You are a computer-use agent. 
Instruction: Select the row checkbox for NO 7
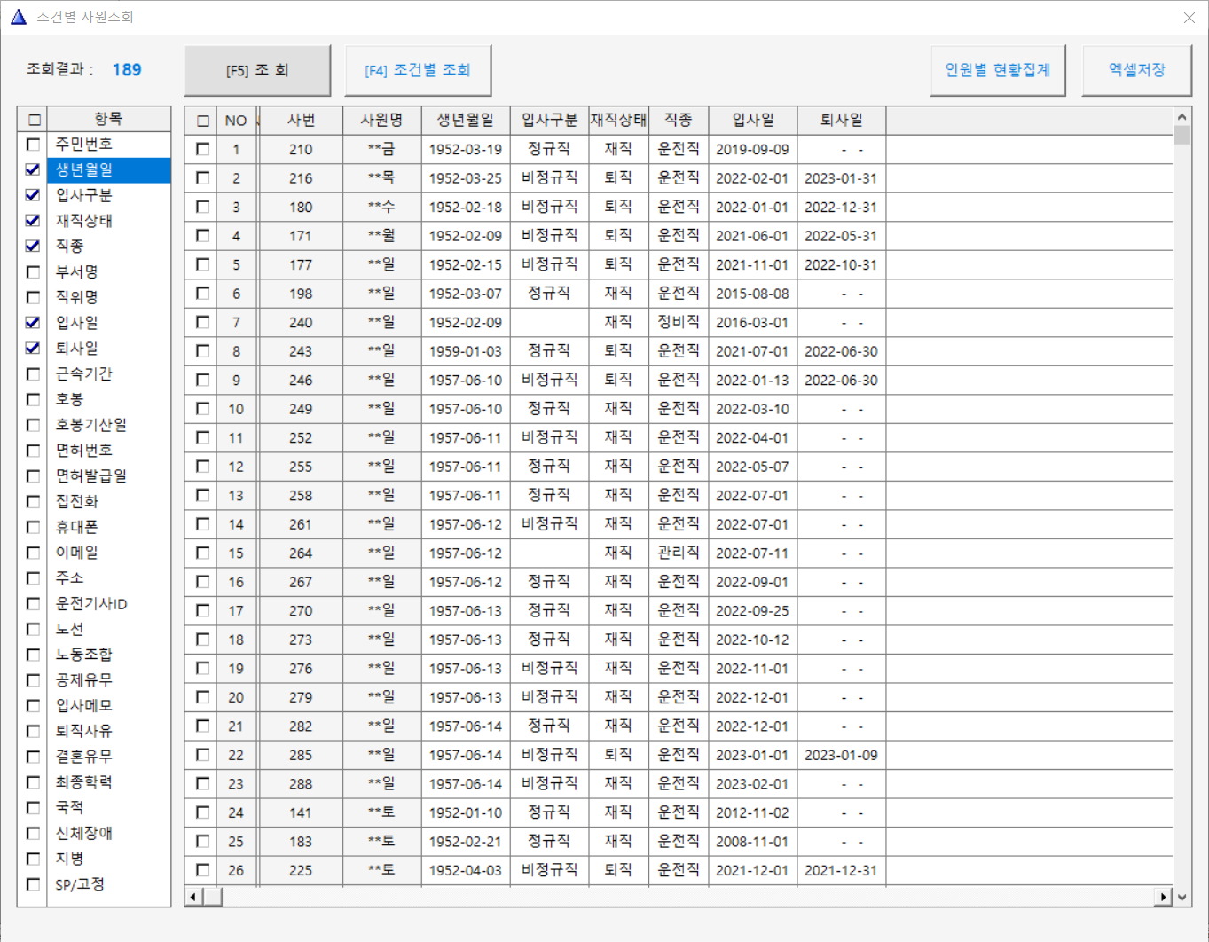[x=203, y=322]
